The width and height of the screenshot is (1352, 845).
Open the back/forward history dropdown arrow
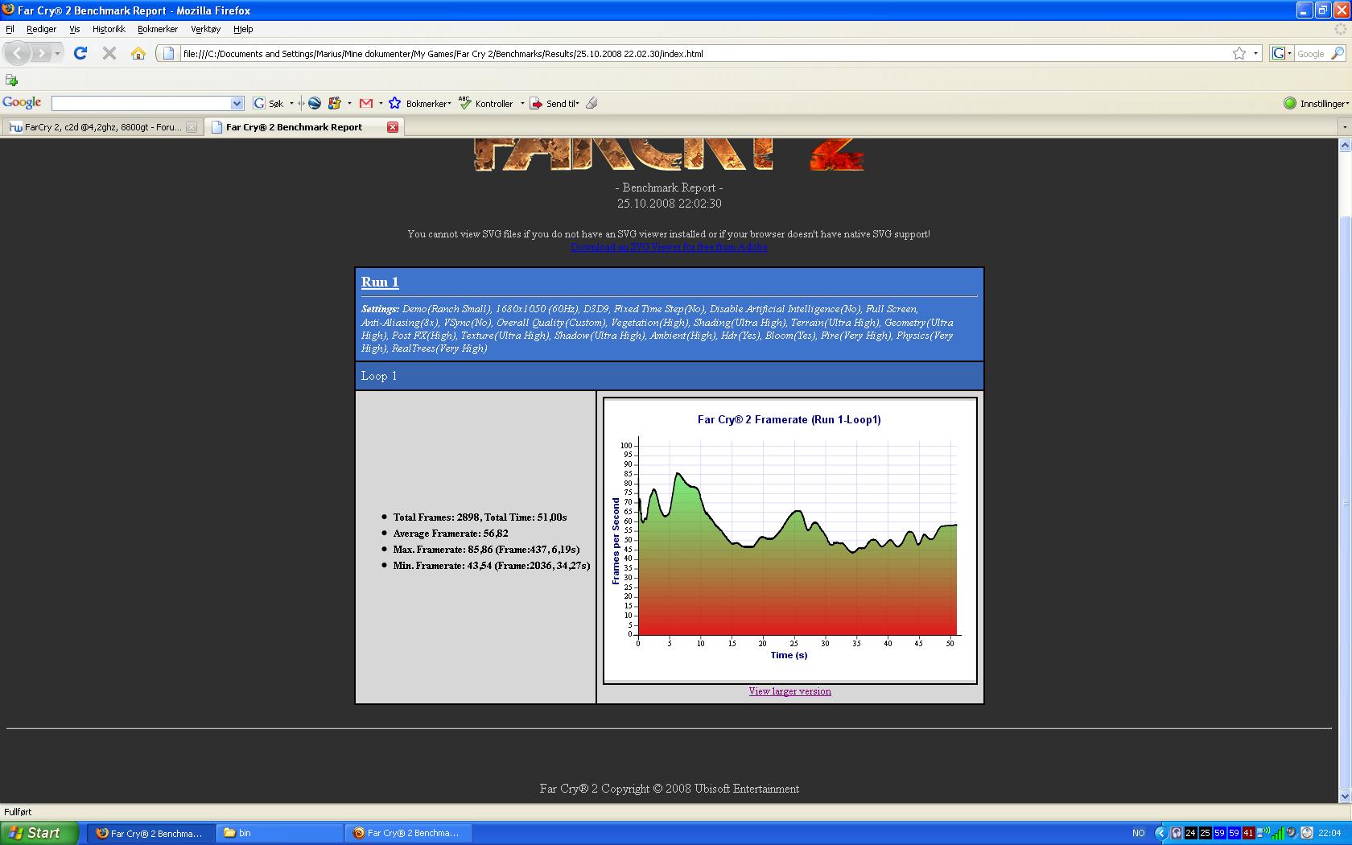pos(57,53)
